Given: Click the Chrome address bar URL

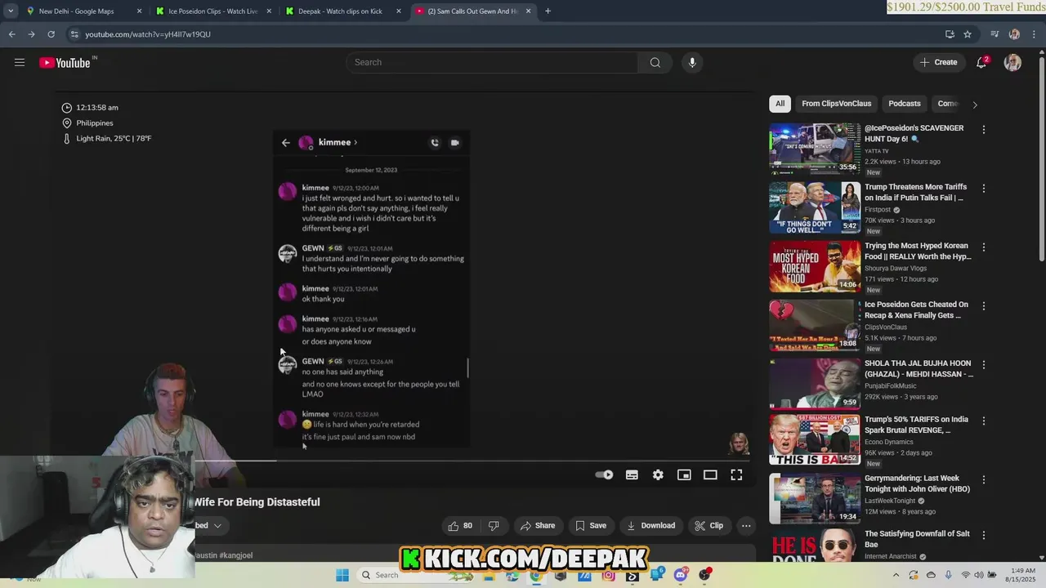Looking at the screenshot, I should click(x=148, y=34).
